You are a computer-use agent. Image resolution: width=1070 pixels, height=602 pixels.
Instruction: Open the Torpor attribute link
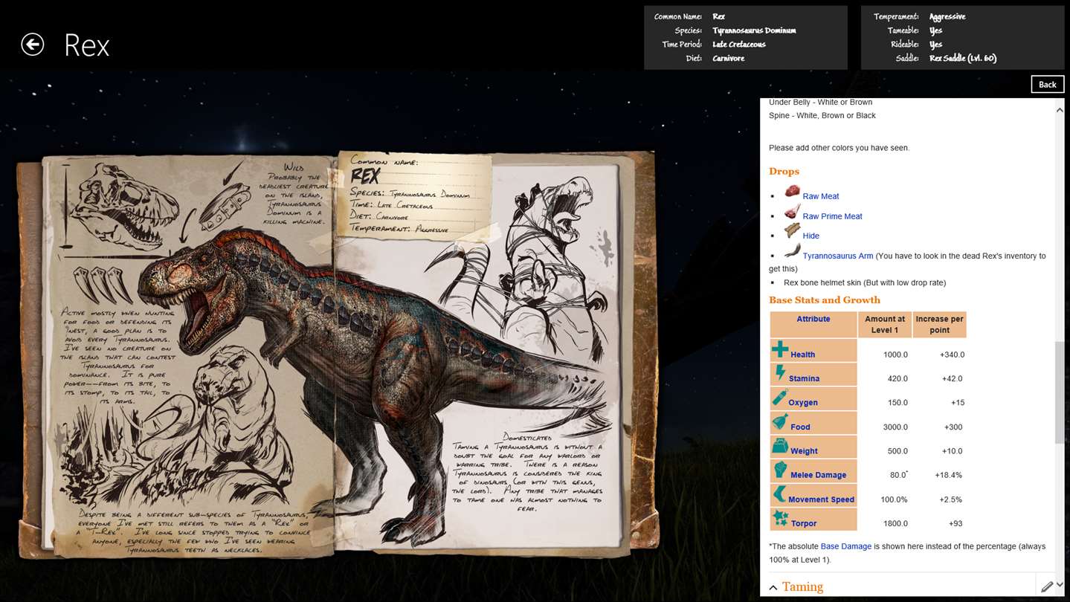[x=804, y=523]
